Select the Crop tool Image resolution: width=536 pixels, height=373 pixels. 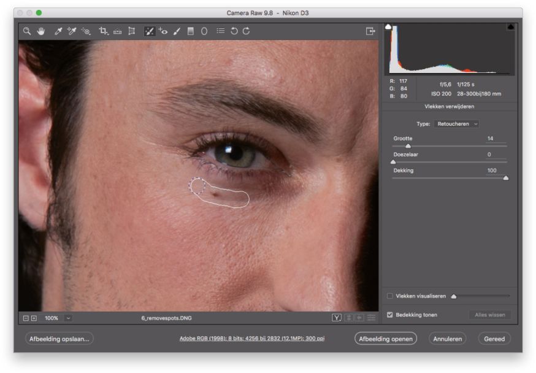point(103,31)
